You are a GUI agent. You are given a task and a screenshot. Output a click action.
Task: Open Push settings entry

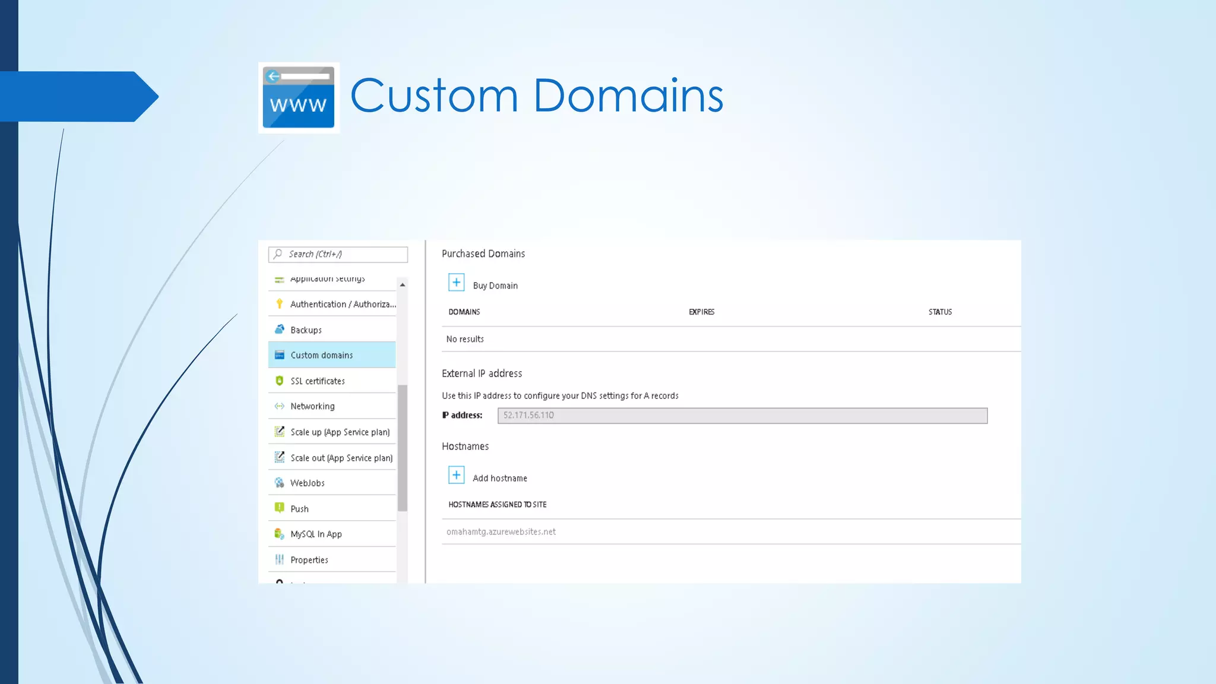tap(332, 508)
